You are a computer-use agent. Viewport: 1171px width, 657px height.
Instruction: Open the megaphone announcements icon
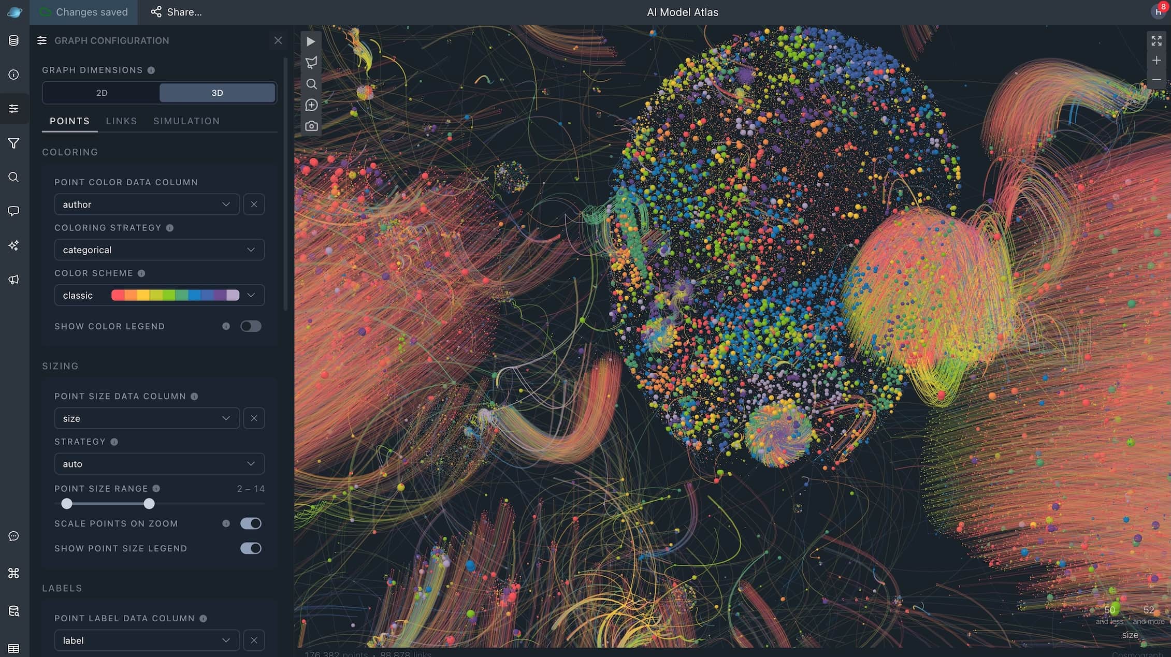coord(14,280)
